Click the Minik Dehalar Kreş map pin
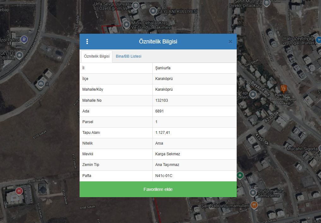The width and height of the screenshot is (321, 223). point(127,24)
